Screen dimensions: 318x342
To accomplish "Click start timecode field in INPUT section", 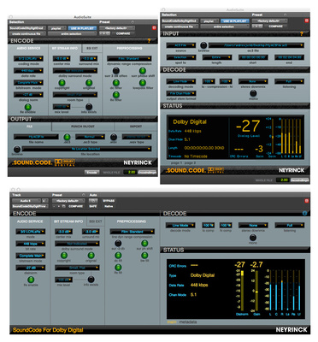I will pos(253,57).
